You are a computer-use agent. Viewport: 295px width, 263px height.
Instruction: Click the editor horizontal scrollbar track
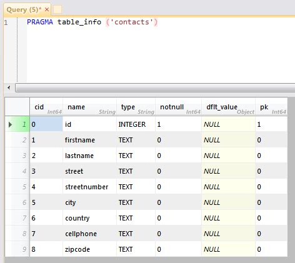[x=155, y=87]
